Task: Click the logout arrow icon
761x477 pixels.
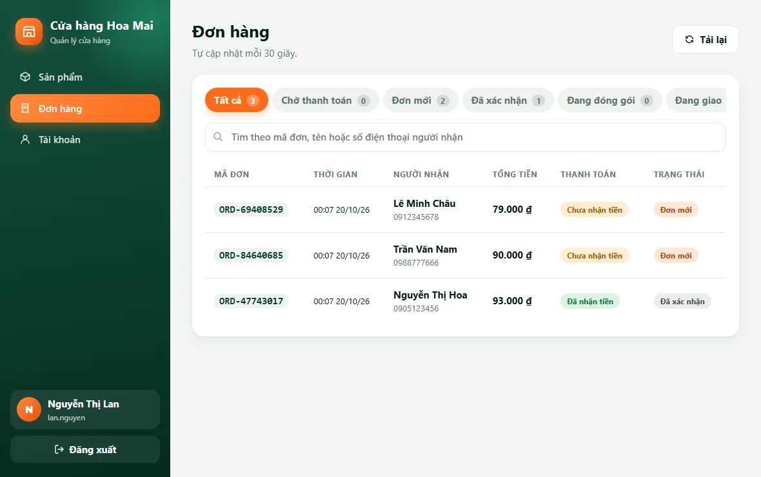Action: pos(59,449)
